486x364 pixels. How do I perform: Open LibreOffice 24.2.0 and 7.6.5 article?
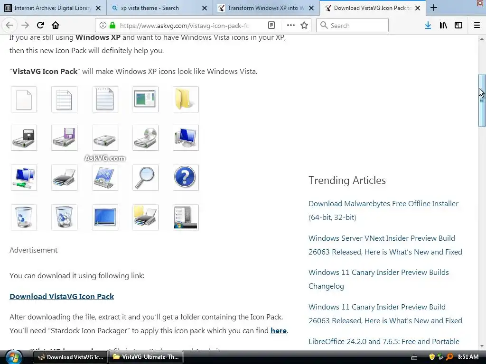pos(383,341)
